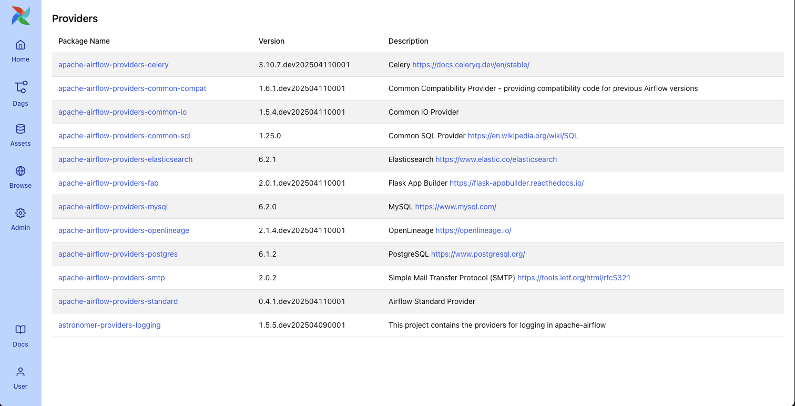This screenshot has height=406, width=795.
Task: Open Docs from the sidebar
Action: (21, 336)
